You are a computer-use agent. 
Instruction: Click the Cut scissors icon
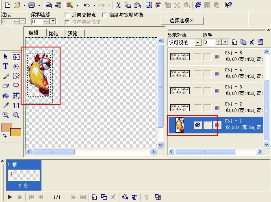click(118, 5)
